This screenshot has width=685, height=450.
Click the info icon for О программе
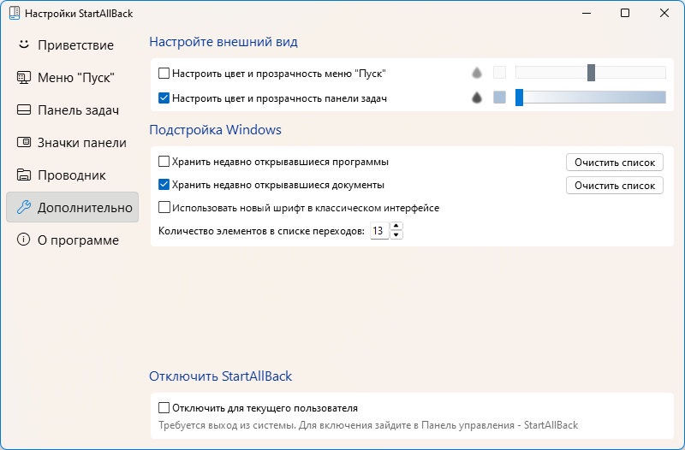tap(24, 240)
